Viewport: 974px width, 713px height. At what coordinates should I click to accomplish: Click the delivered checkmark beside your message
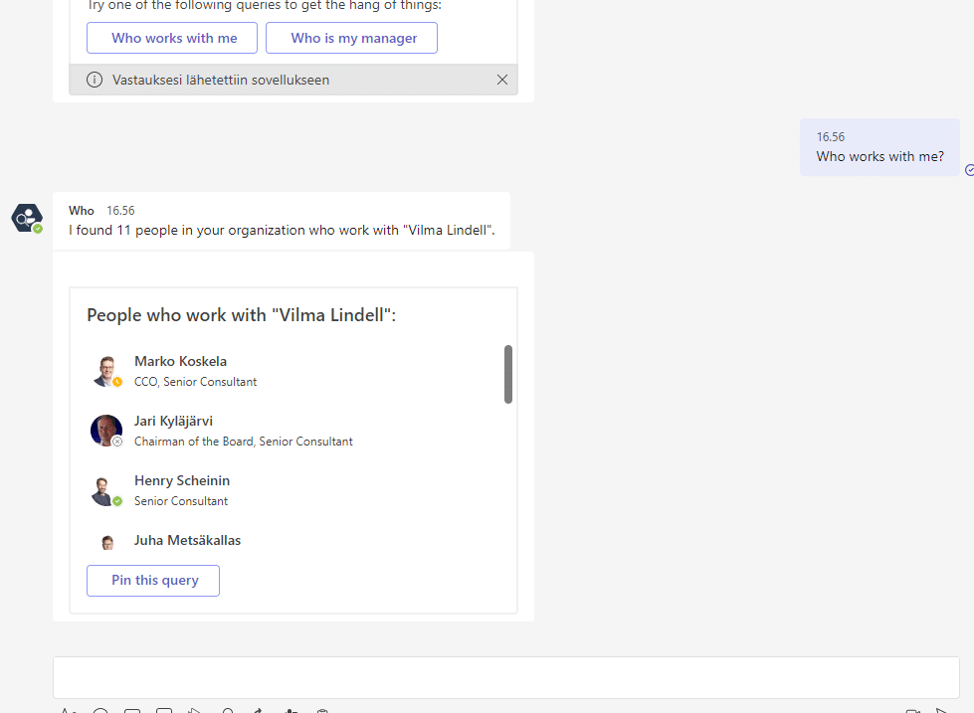click(969, 170)
